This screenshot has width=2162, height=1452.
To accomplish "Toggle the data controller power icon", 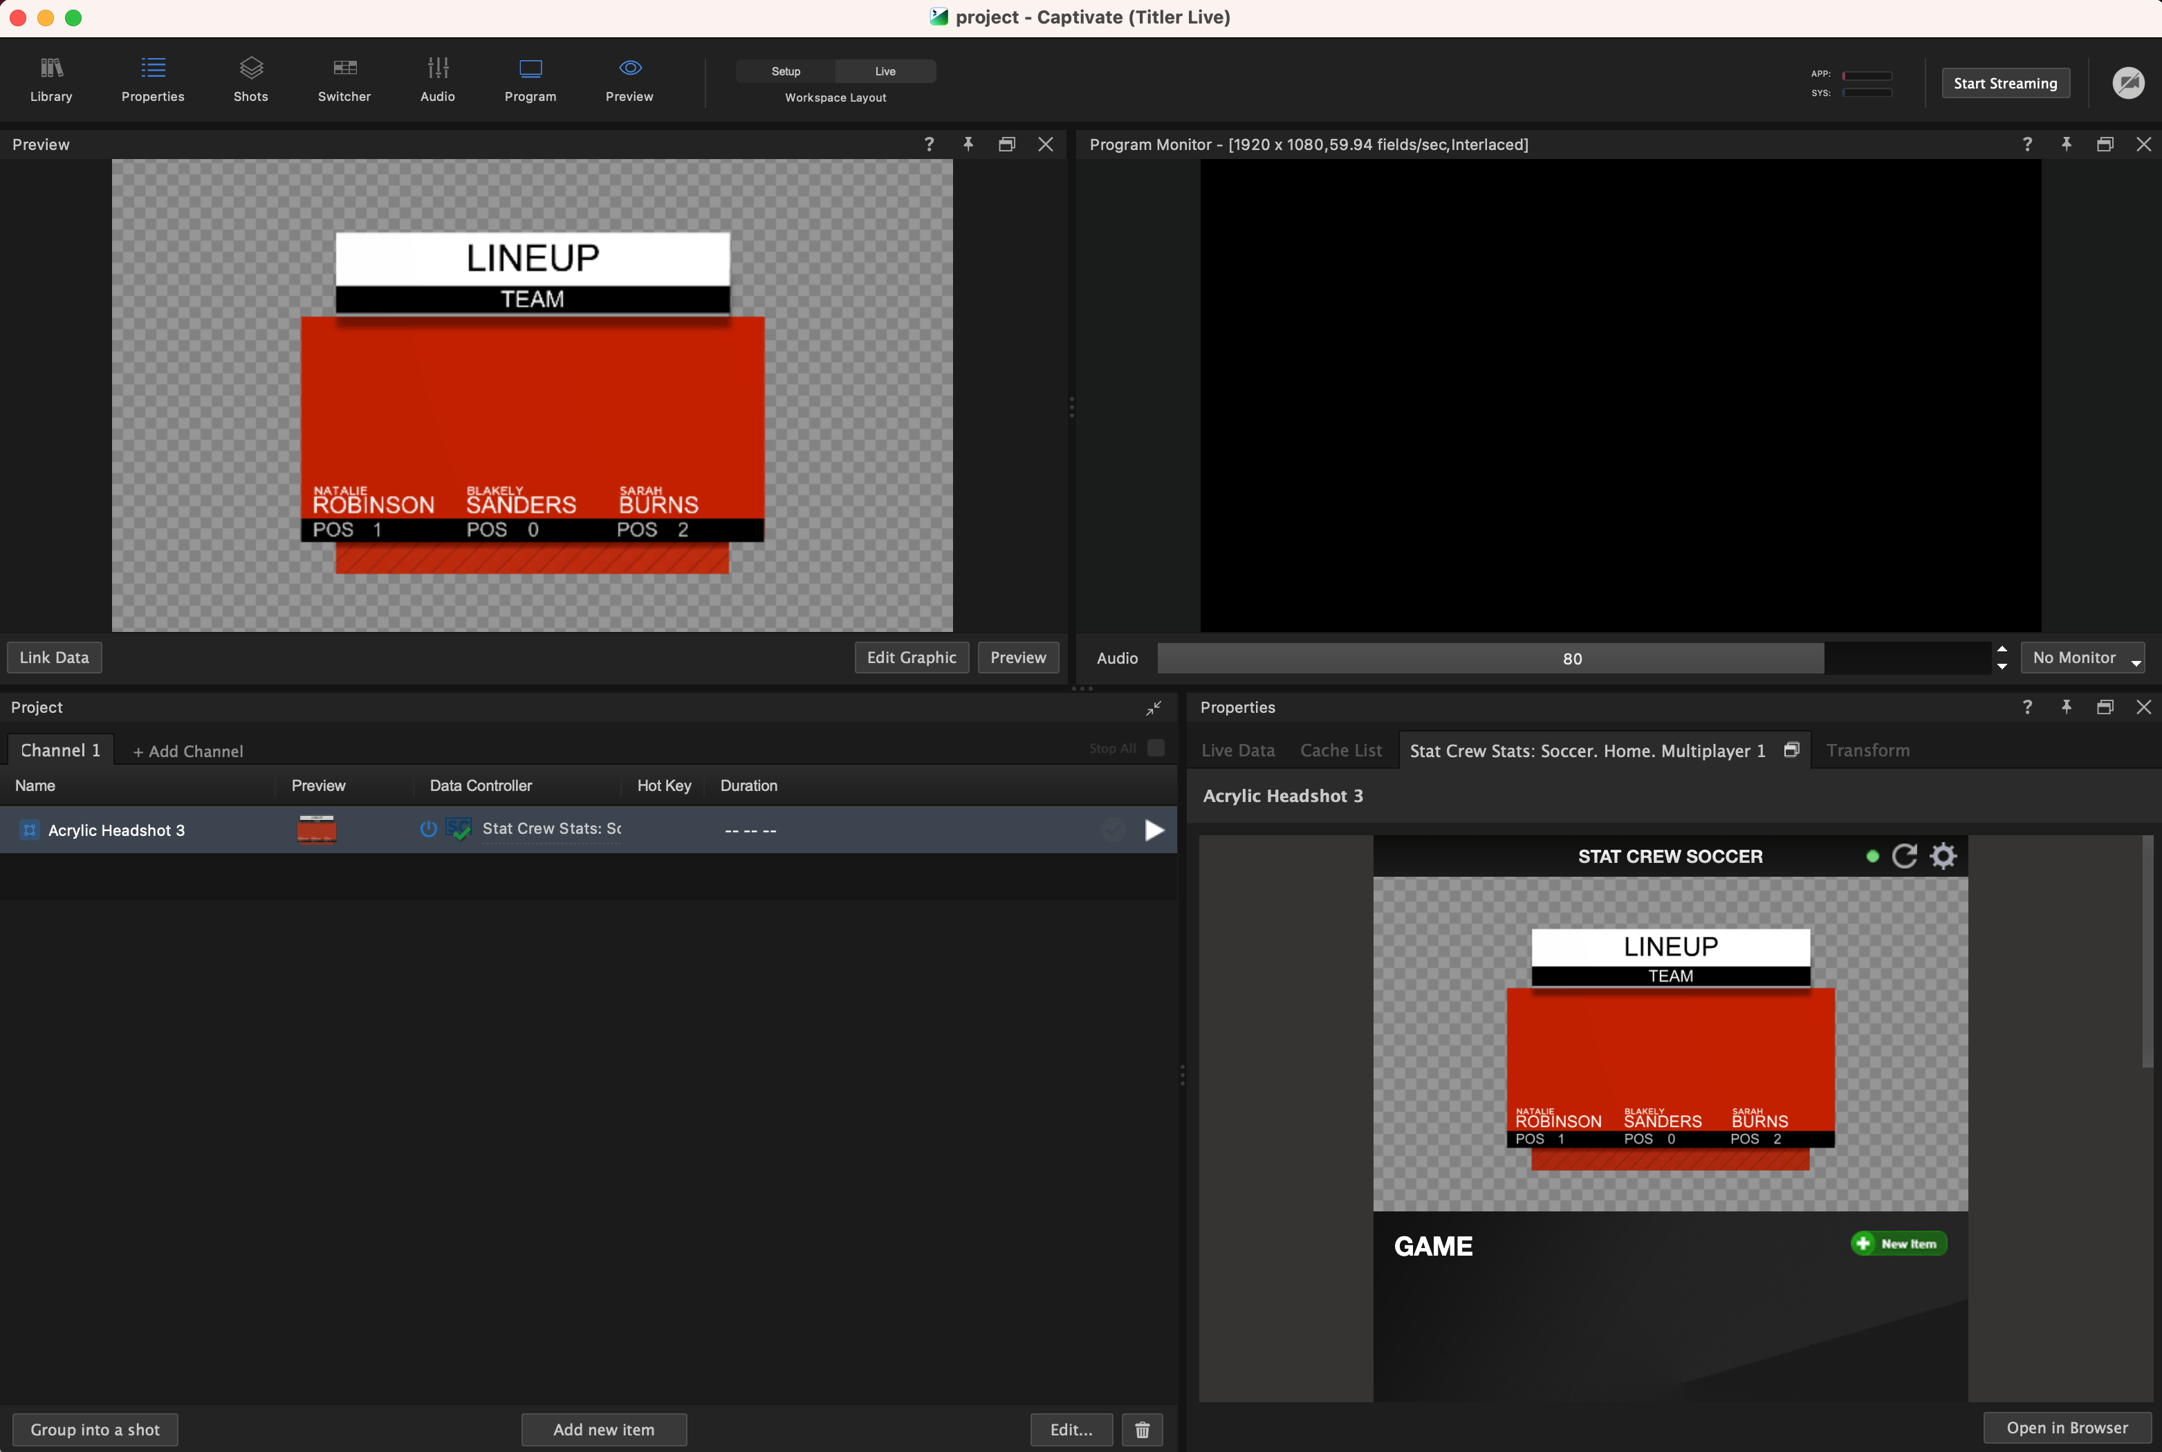I will tap(428, 829).
